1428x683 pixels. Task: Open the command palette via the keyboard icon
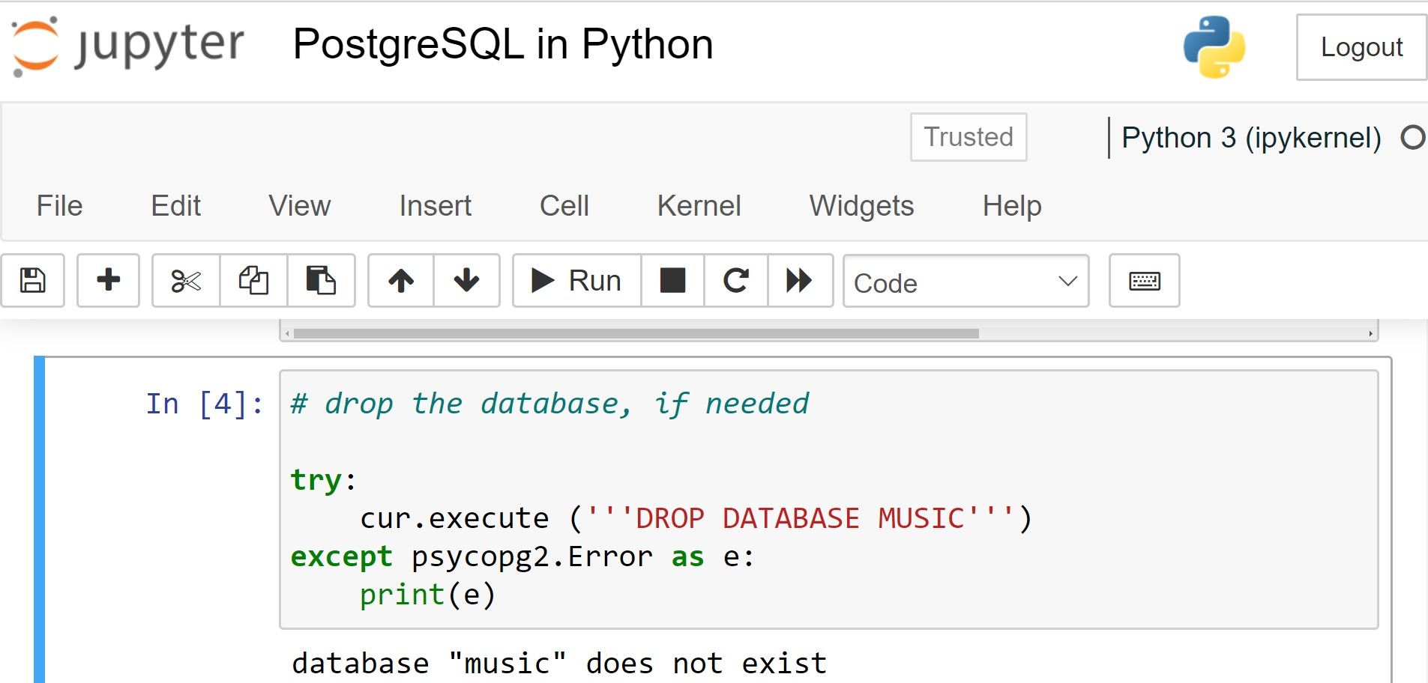point(1144,281)
